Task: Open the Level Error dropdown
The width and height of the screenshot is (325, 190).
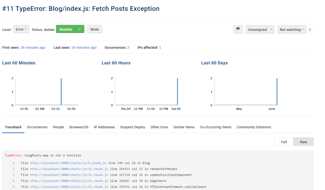Action: 21,29
